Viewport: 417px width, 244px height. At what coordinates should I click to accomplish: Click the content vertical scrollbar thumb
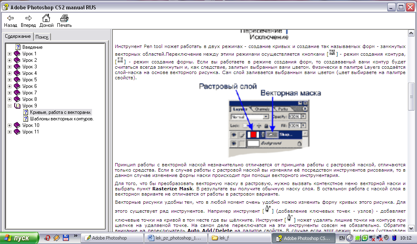tap(411, 97)
